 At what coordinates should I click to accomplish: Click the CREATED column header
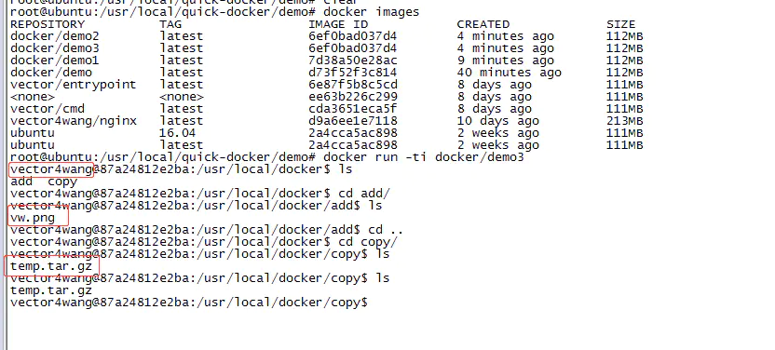coord(483,24)
